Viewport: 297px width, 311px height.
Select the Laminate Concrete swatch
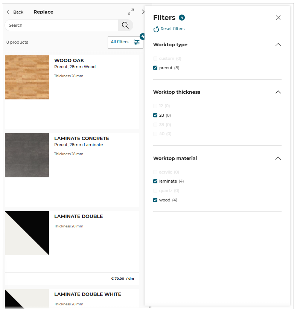27,155
